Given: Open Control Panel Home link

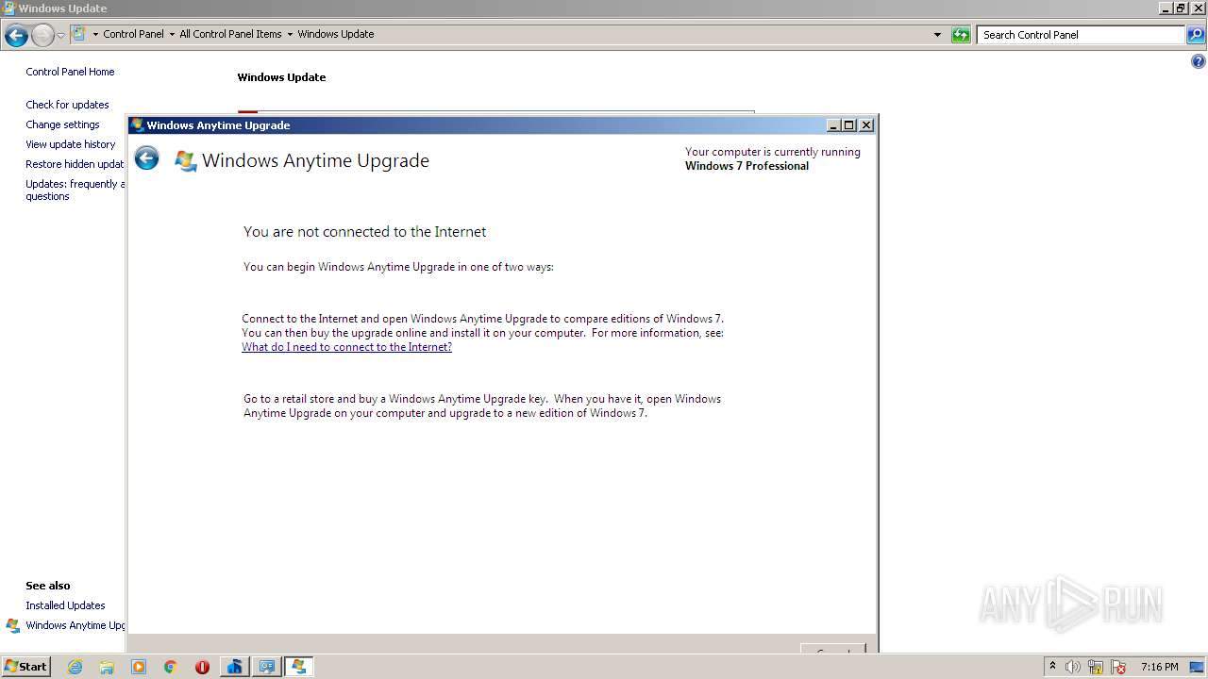Looking at the screenshot, I should pyautogui.click(x=70, y=72).
